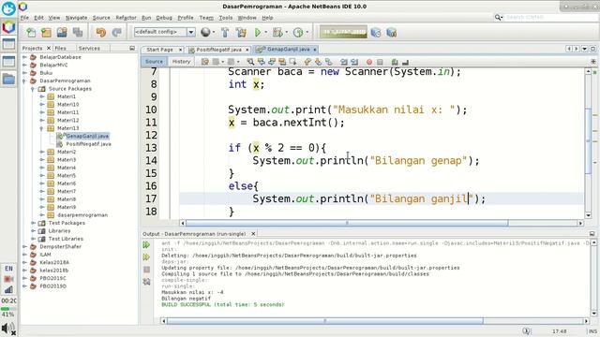Select the Source view button
600x337 pixels.
click(154, 62)
